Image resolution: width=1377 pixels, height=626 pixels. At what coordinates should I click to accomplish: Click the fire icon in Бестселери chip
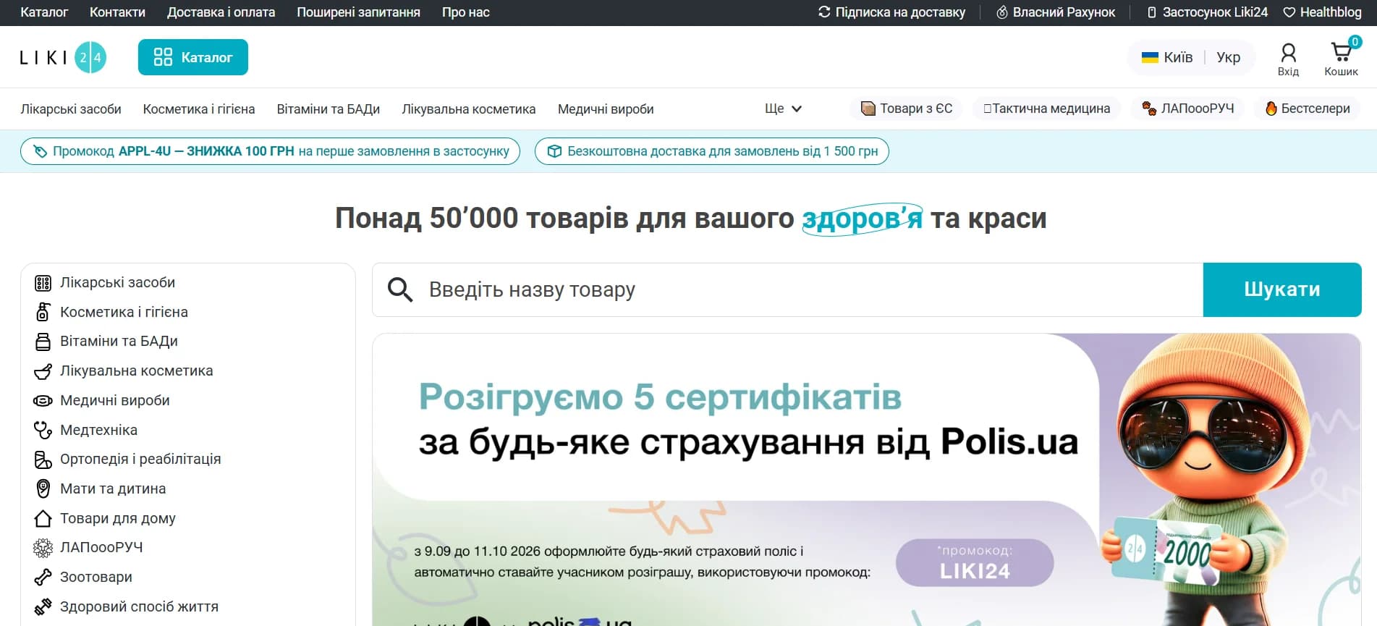(1271, 109)
